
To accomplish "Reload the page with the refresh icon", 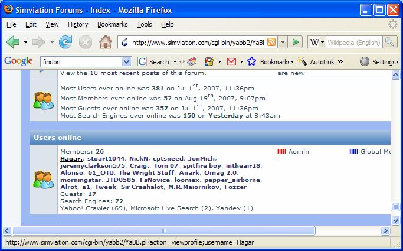I will [65, 42].
